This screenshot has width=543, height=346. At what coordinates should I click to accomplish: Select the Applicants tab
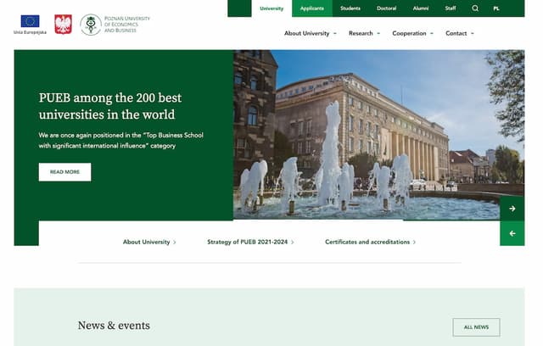pyautogui.click(x=312, y=8)
